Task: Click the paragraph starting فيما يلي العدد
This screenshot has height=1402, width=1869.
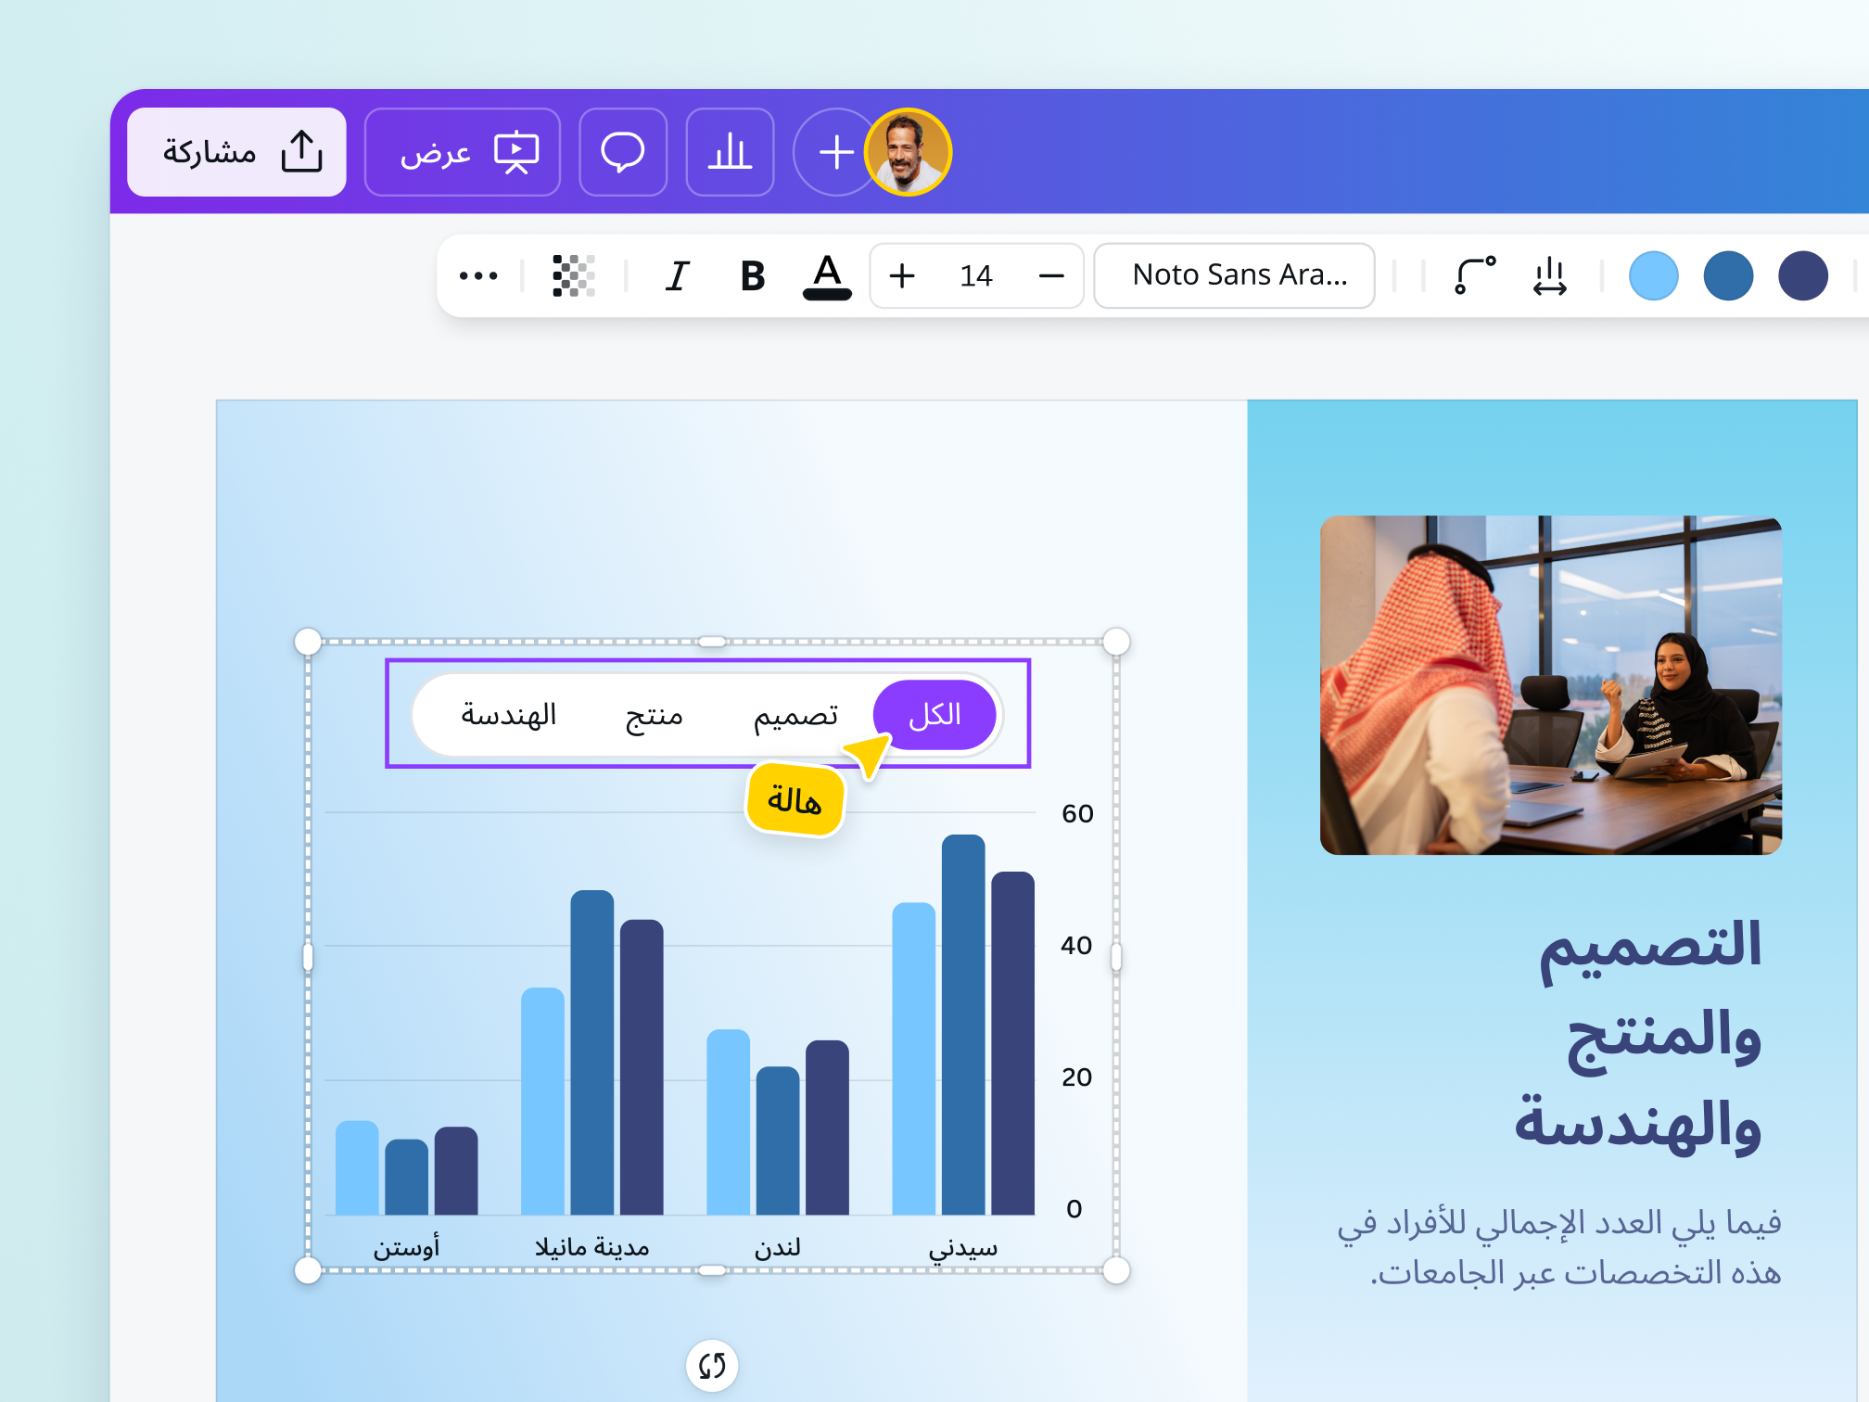Action: tap(1559, 1247)
